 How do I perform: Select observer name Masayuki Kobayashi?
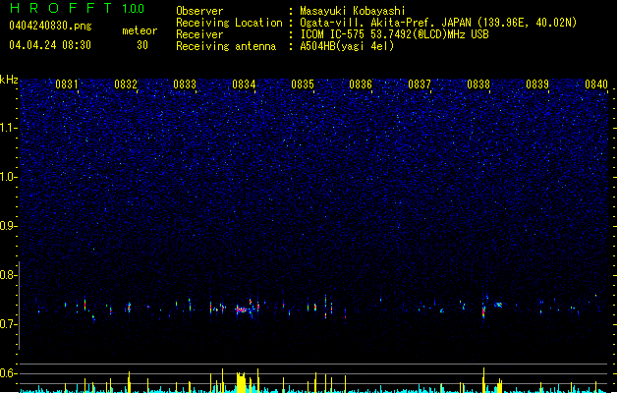click(353, 11)
